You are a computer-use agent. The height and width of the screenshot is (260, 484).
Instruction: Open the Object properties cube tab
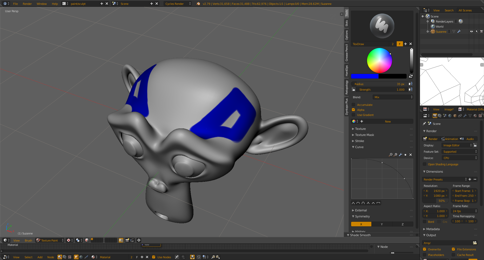(x=455, y=116)
